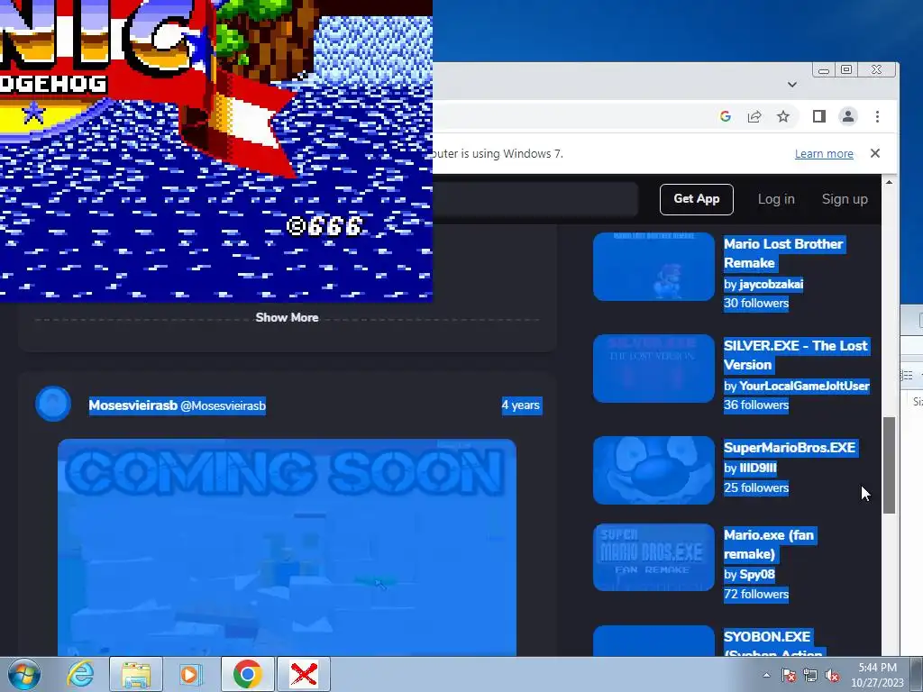Expand post with Show More
The width and height of the screenshot is (923, 692).
pos(287,318)
